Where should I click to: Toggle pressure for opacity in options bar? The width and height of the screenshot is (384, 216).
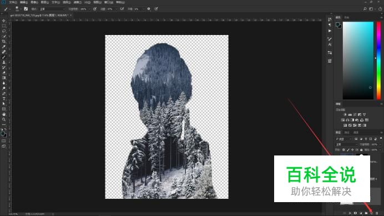pos(95,9)
